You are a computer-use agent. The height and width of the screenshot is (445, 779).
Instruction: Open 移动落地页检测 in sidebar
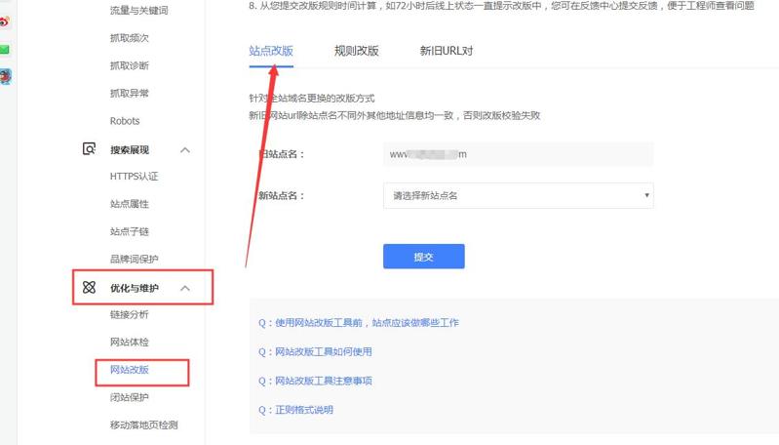[143, 425]
